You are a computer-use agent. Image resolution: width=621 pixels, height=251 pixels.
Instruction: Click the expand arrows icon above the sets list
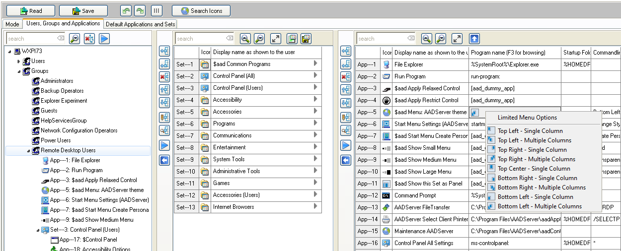pos(275,39)
